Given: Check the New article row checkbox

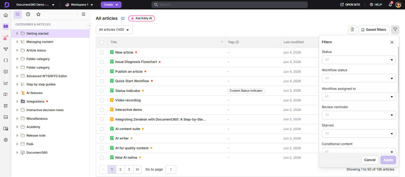Looking at the screenshot, I should point(102,52).
